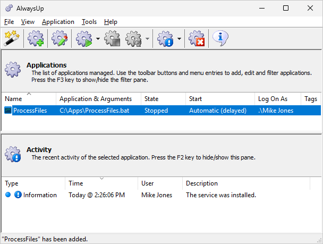Select the Information activity entry
The width and height of the screenshot is (323, 244).
40,195
